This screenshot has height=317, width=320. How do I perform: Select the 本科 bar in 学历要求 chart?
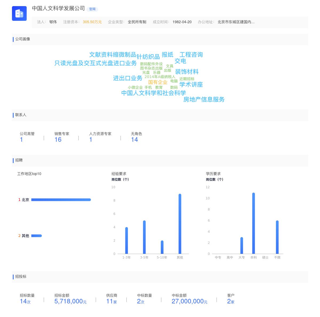(x=253, y=223)
